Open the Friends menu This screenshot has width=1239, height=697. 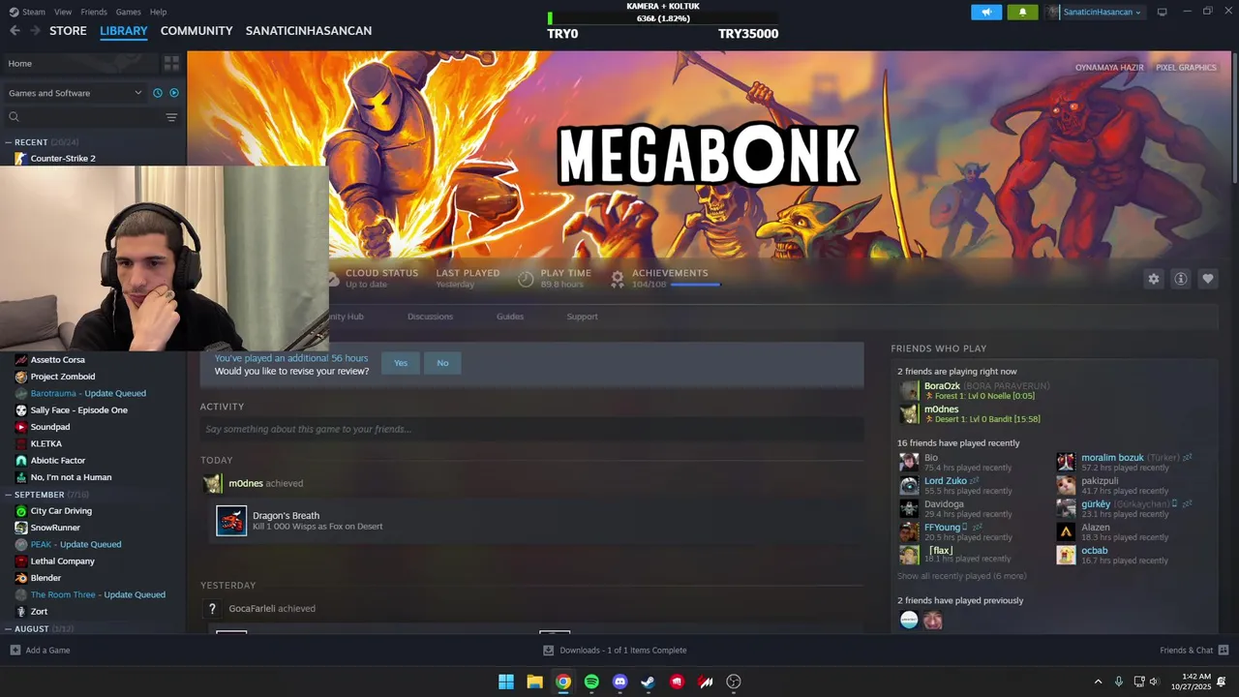pos(94,12)
